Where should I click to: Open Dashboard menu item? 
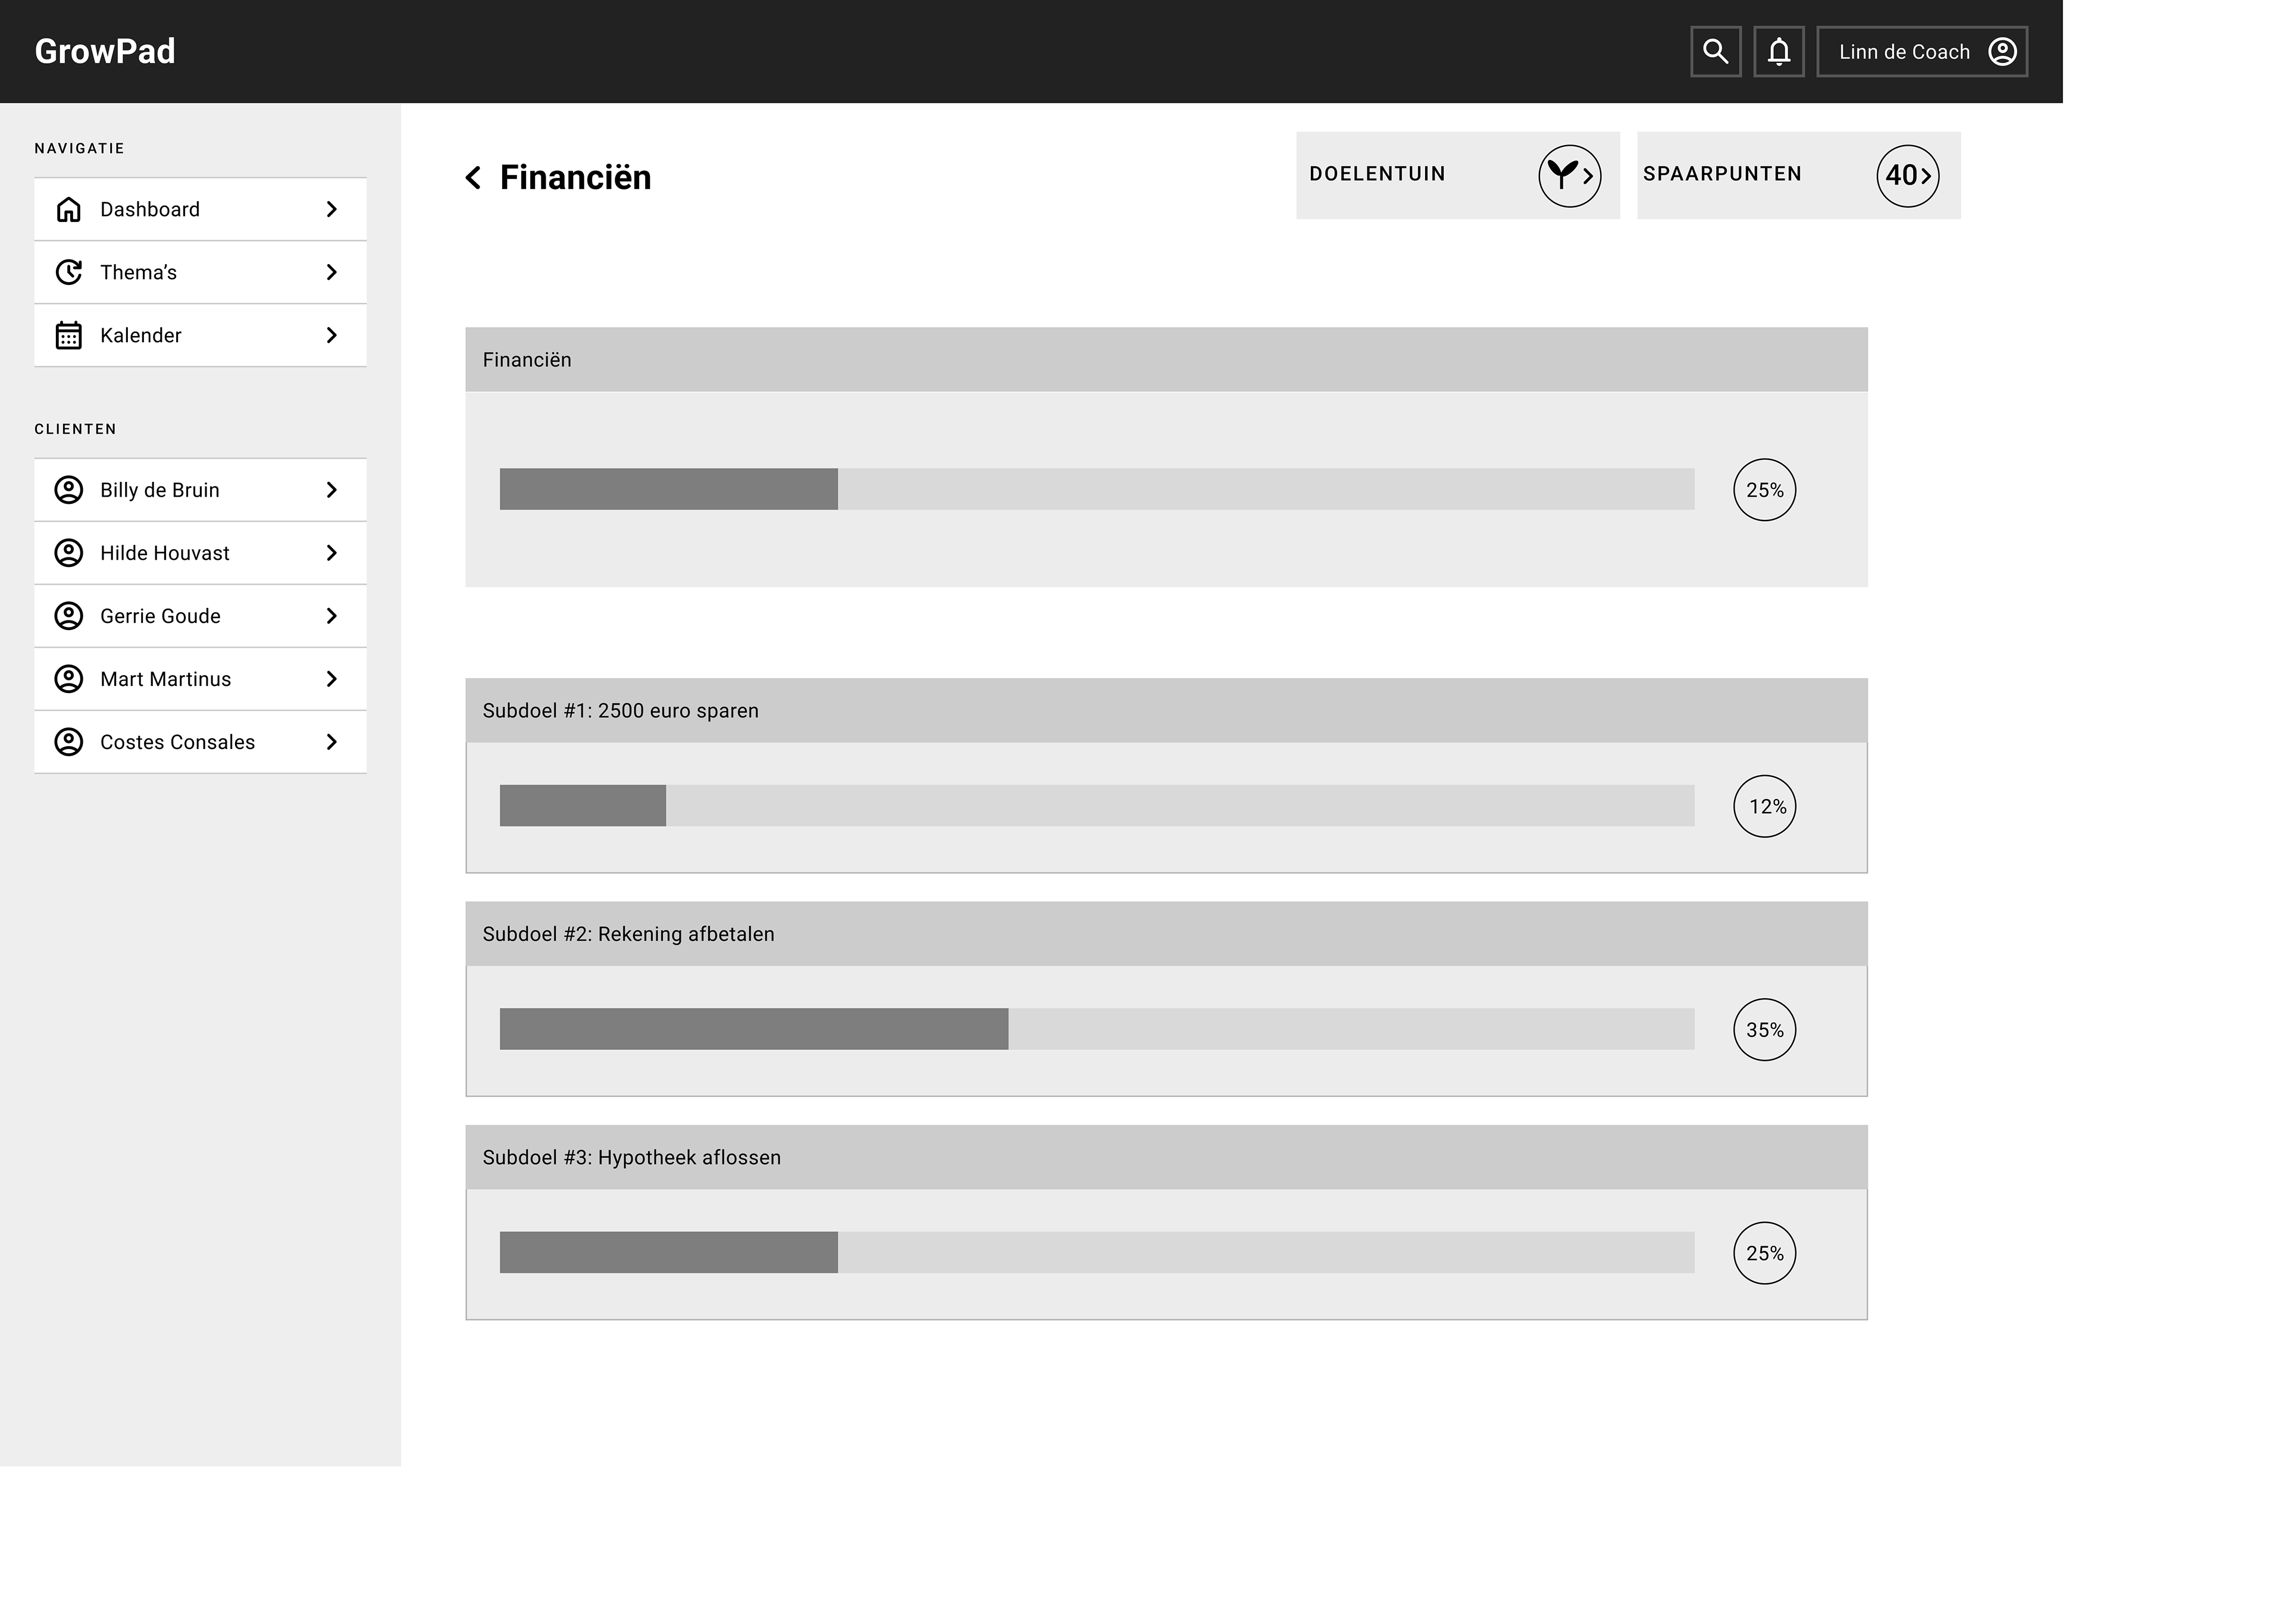(x=200, y=209)
